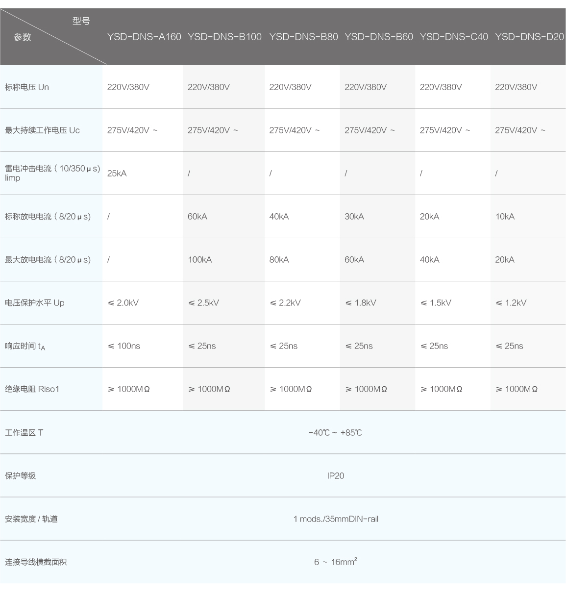Select the YSD-DNS-D20 model header
The image size is (566, 598).
tap(529, 37)
